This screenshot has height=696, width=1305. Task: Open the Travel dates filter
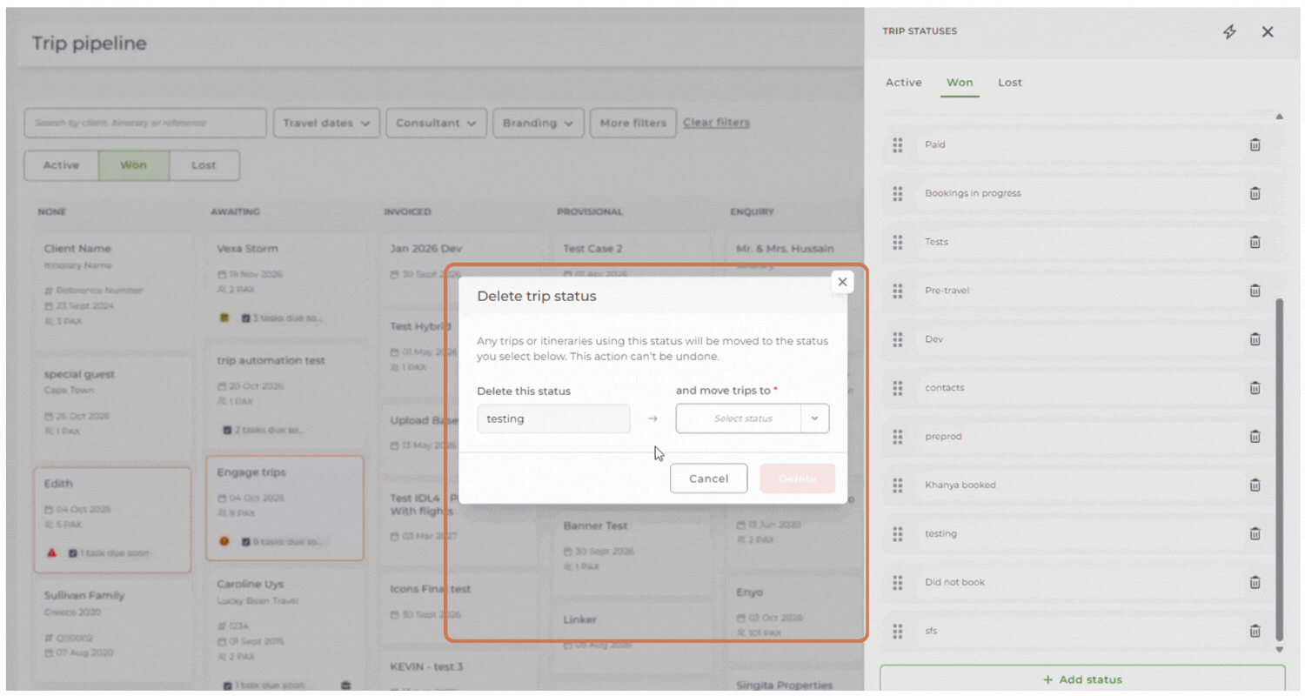[326, 124]
